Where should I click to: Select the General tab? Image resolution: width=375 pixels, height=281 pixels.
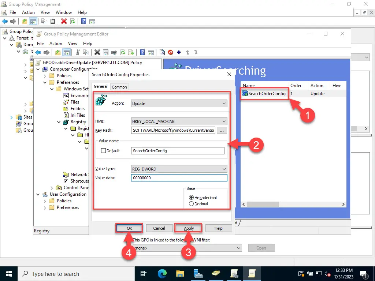pyautogui.click(x=101, y=86)
